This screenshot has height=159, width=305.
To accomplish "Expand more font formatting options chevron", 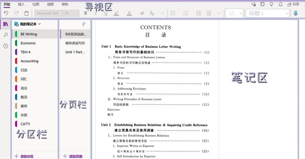I will pos(162,13).
